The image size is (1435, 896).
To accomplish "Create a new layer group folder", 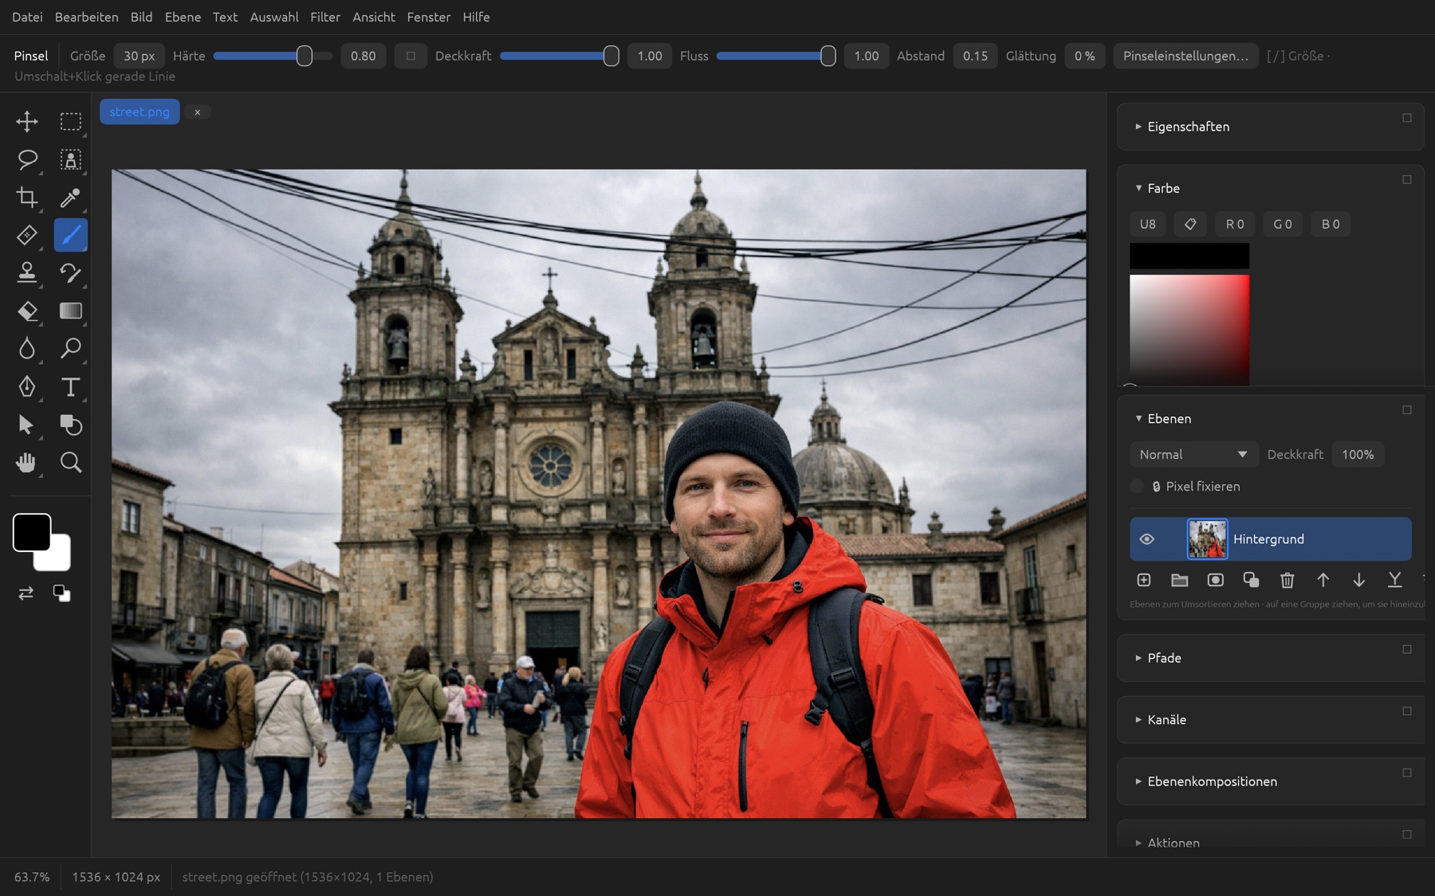I will click(x=1179, y=580).
